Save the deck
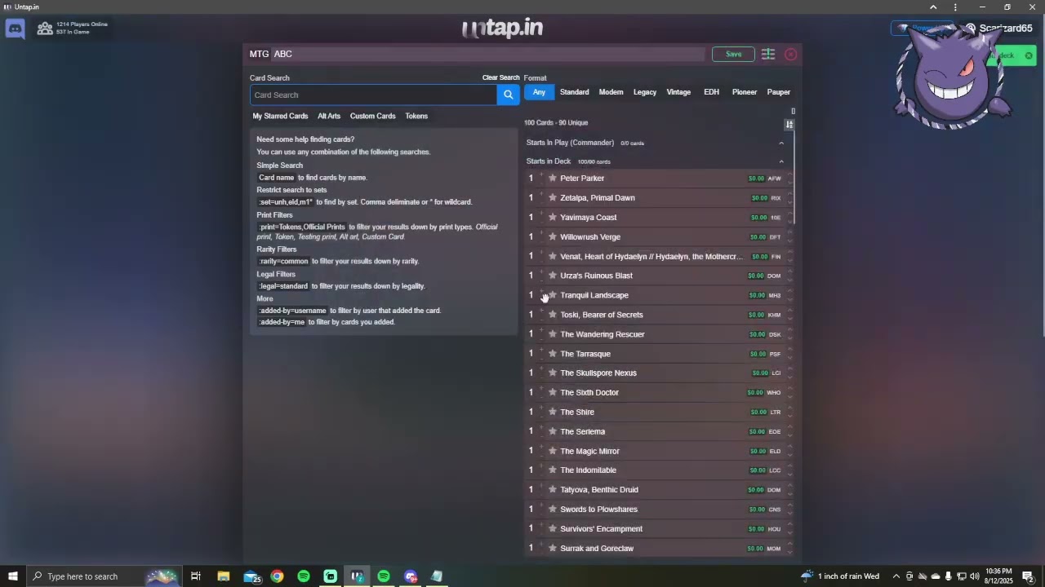1045x587 pixels. (733, 54)
